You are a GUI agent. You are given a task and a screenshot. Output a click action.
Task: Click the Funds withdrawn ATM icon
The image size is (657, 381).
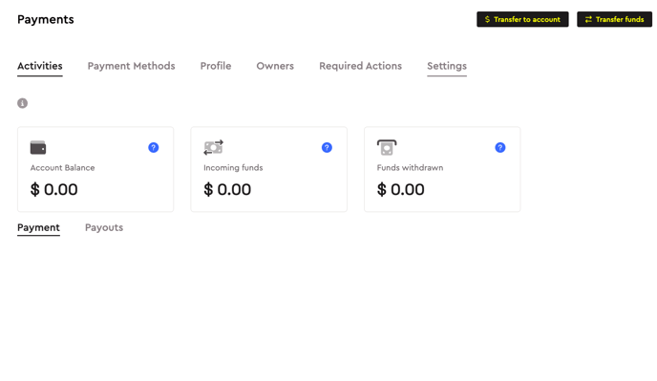(x=387, y=148)
